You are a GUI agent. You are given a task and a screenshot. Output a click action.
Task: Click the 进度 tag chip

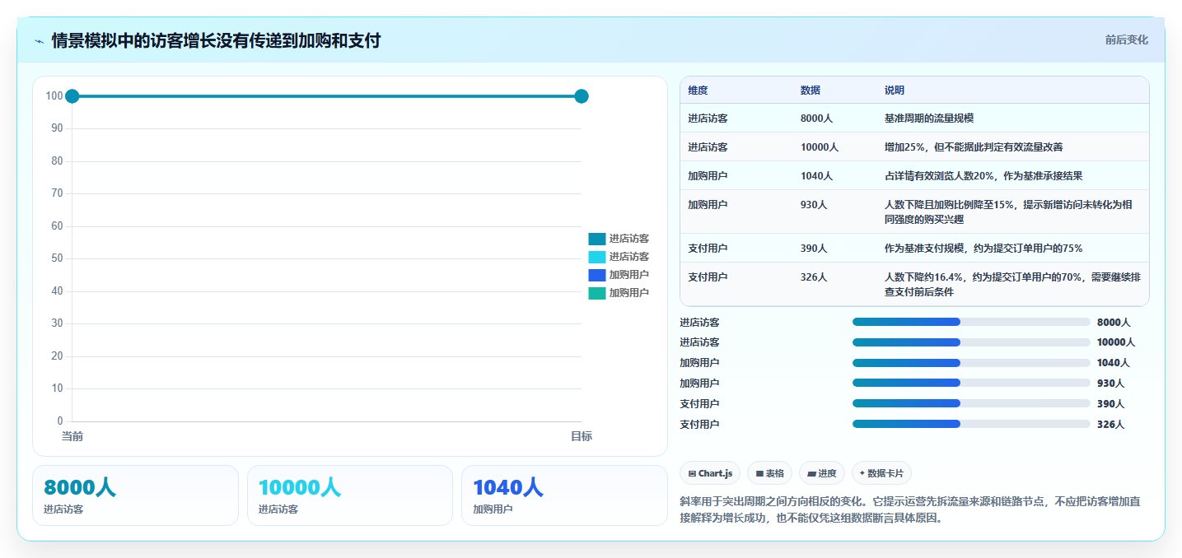[822, 473]
